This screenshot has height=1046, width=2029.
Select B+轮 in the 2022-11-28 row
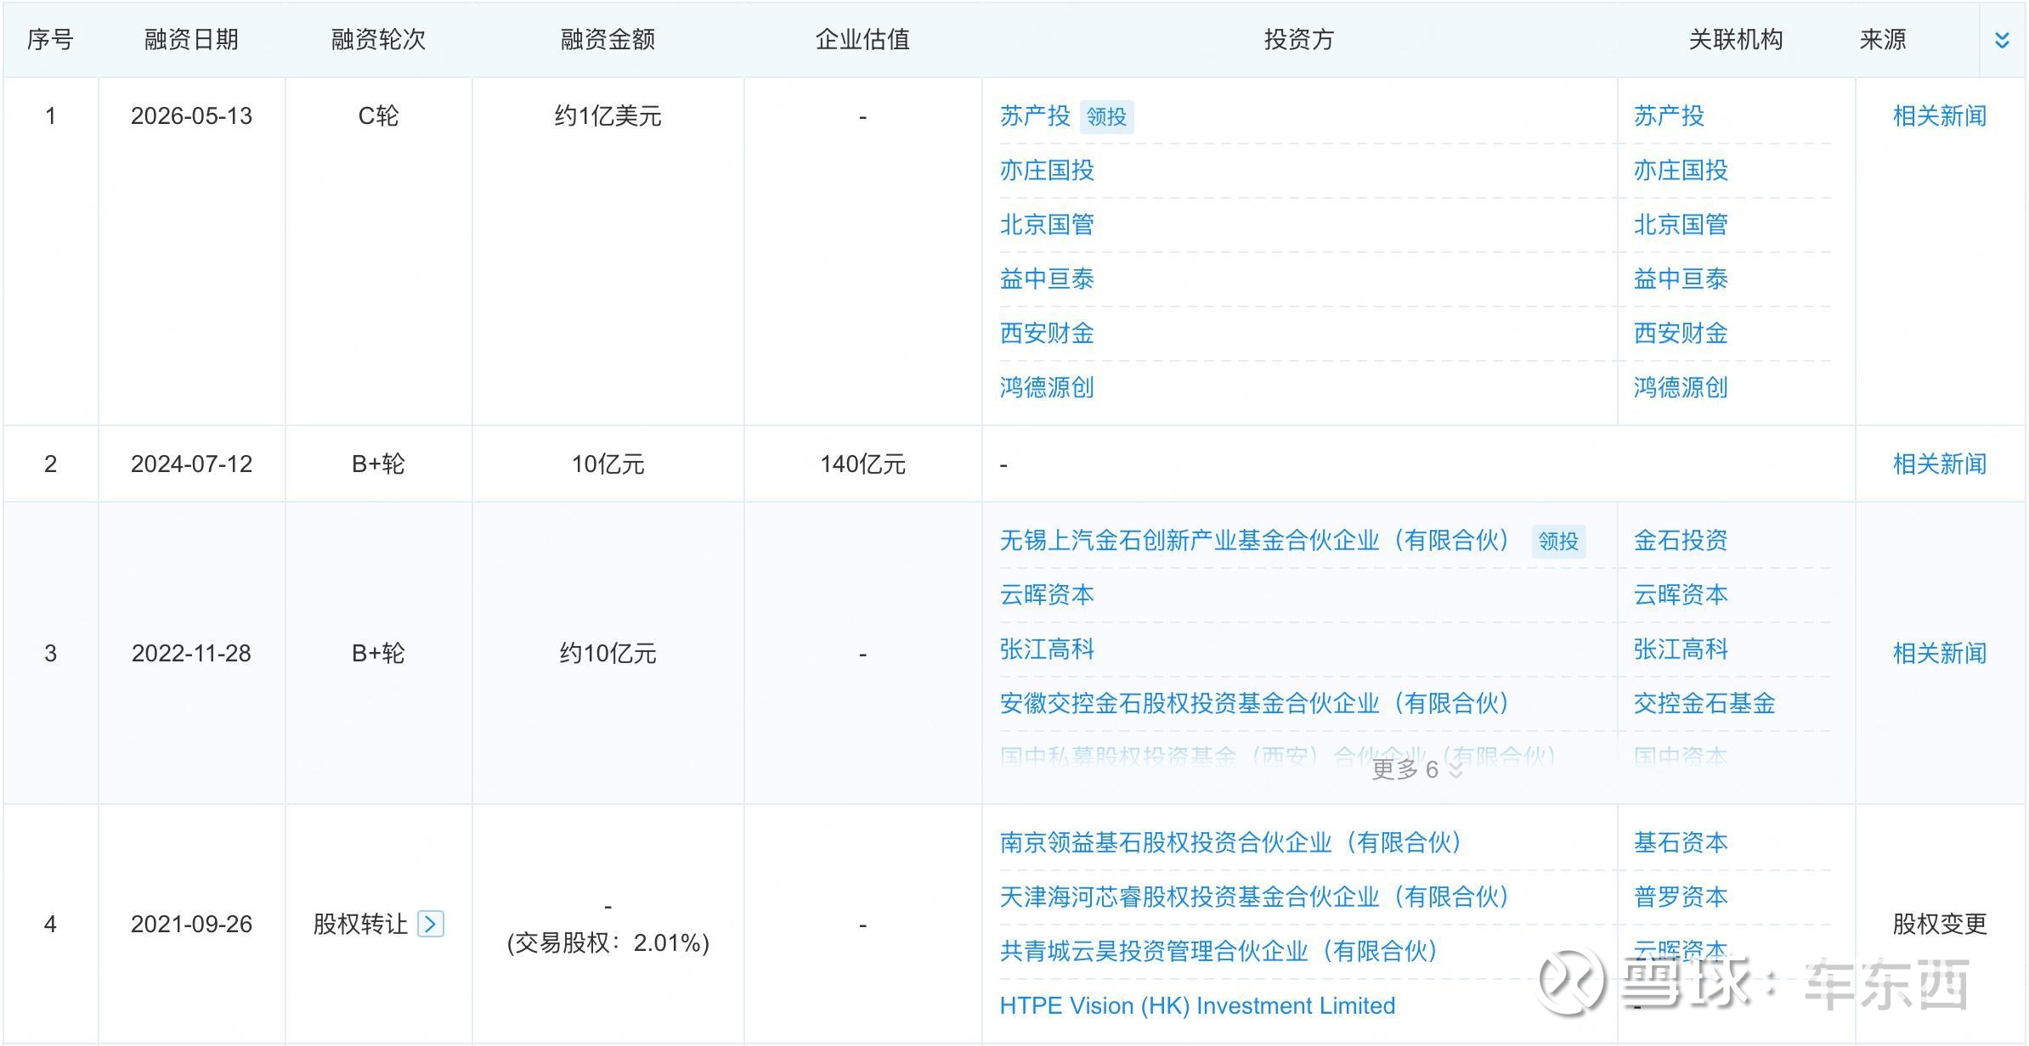click(x=378, y=654)
